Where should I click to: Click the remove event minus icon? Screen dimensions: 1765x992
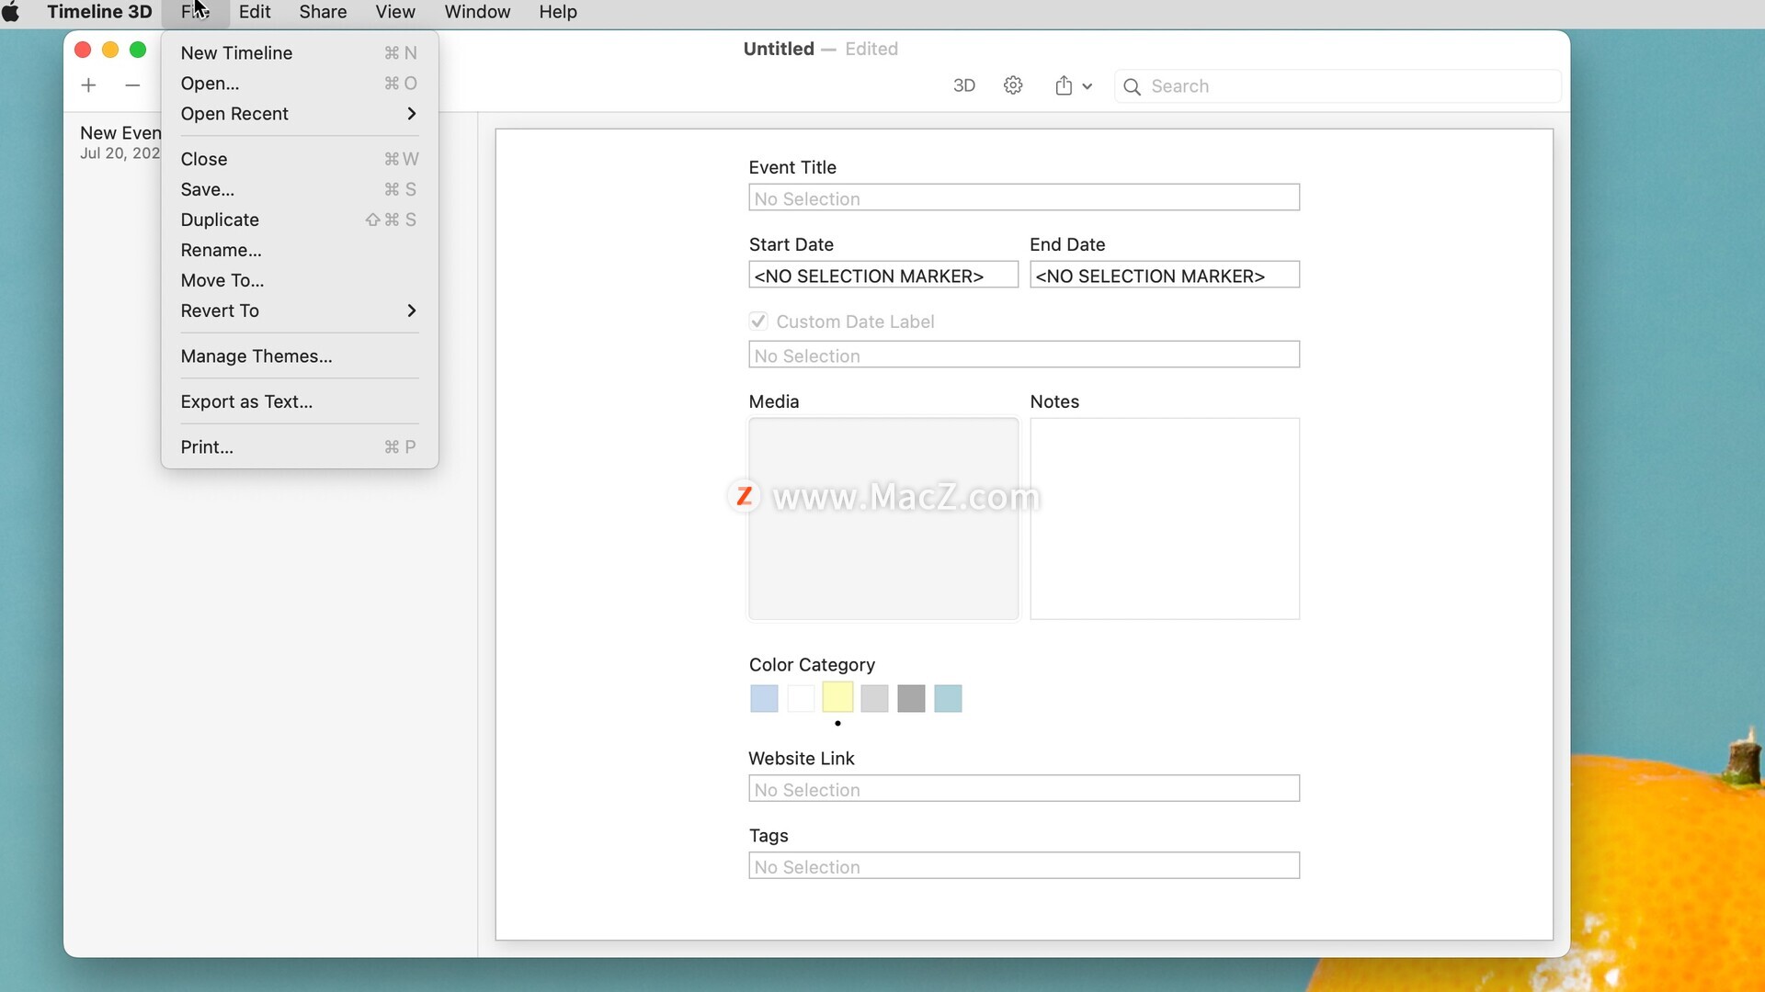[x=132, y=85]
